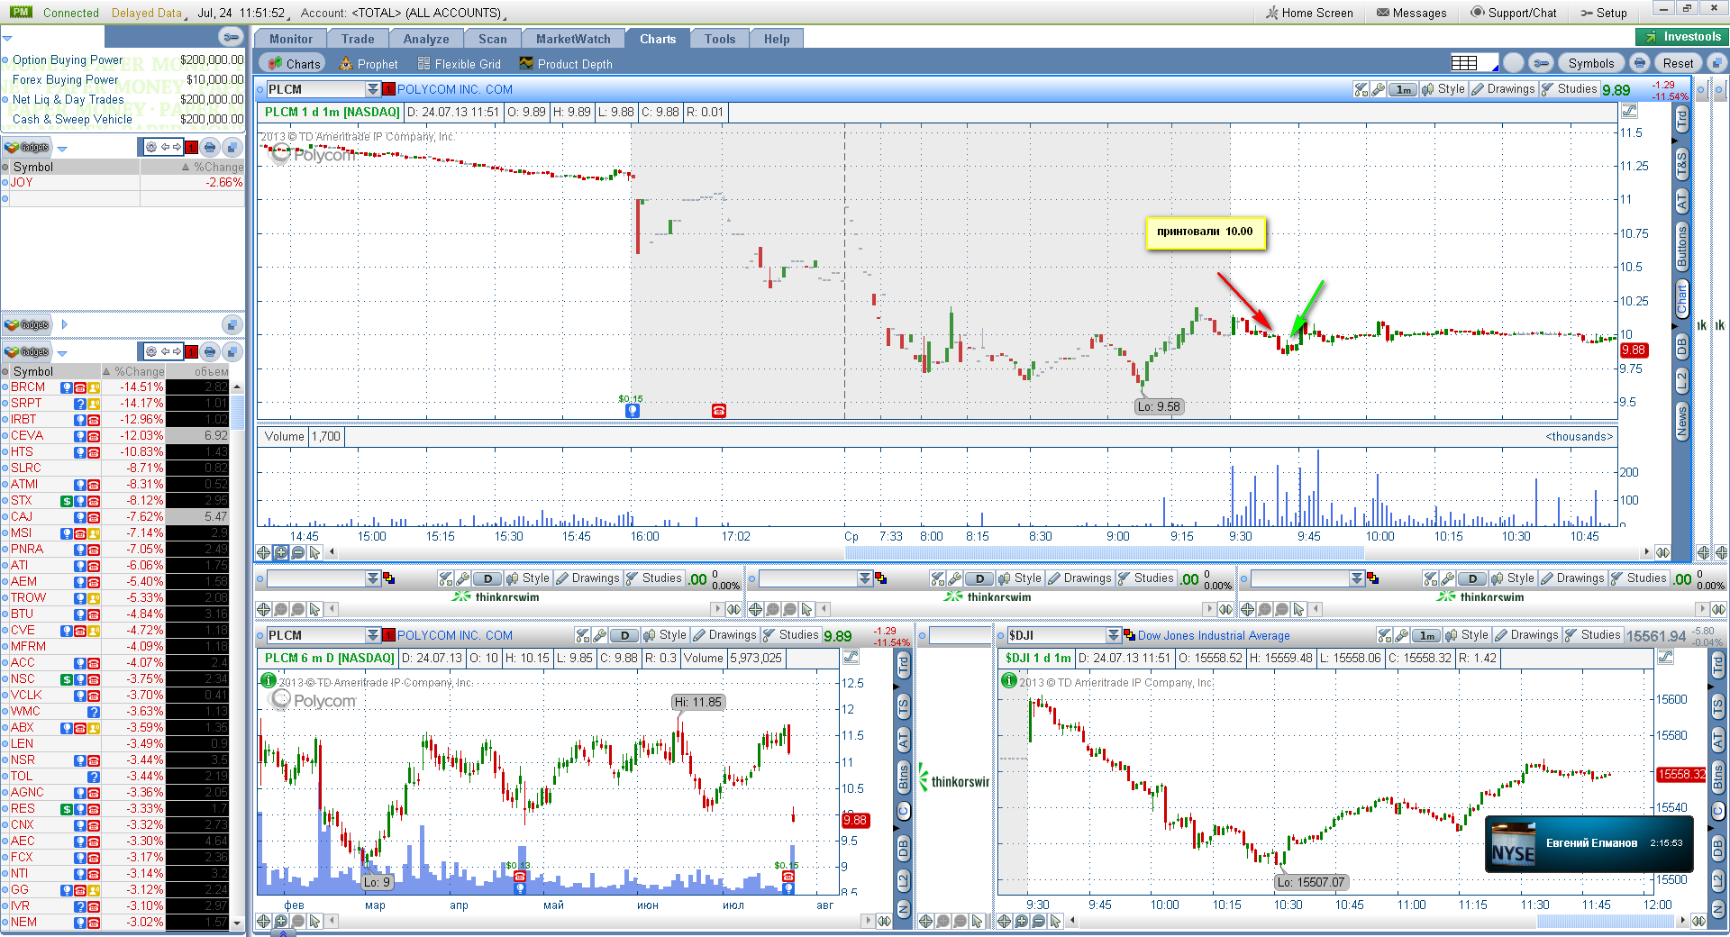Click the 1m timeframe button on the top PLCM chart
Screen dimensions: 1730x937
[x=1403, y=89]
